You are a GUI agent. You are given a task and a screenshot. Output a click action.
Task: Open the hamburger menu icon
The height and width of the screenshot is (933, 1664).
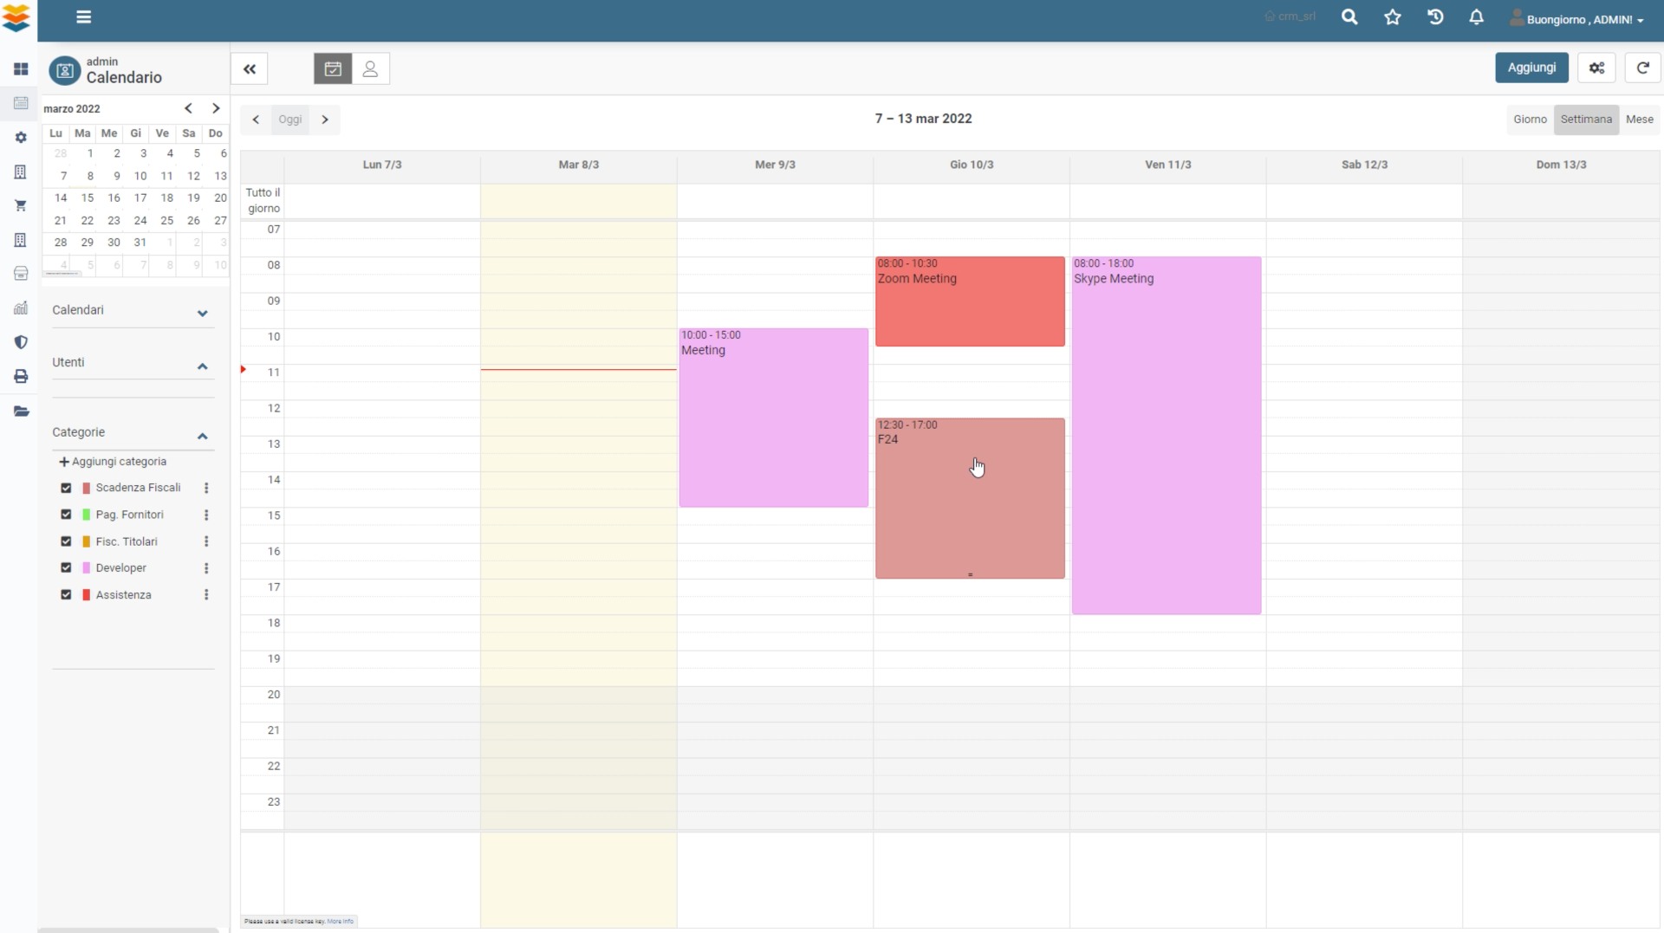click(83, 17)
